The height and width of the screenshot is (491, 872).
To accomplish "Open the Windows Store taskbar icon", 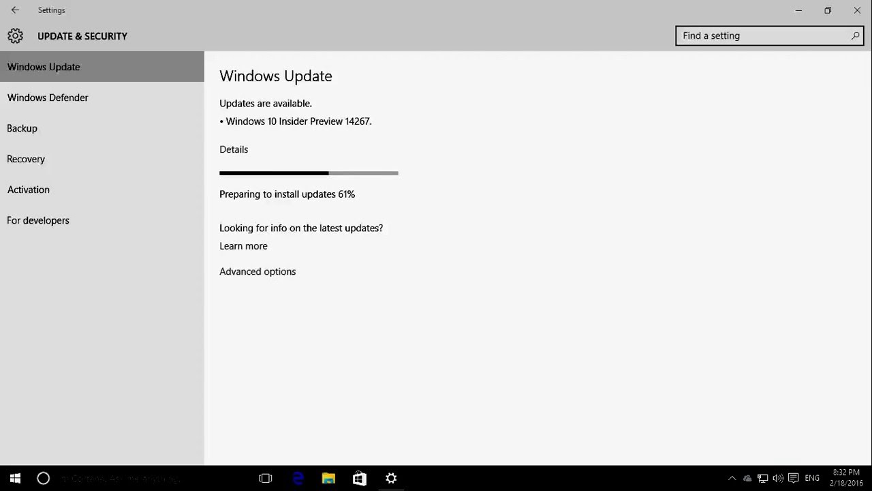I will pyautogui.click(x=360, y=478).
